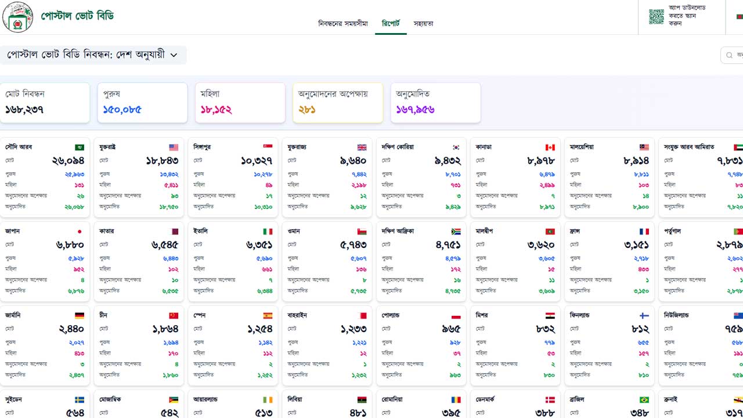This screenshot has height=418, width=743.
Task: Click the Italy flag icon
Action: coord(268,232)
